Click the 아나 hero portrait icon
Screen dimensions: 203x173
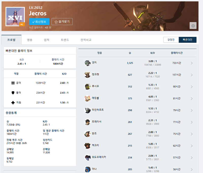87,169
